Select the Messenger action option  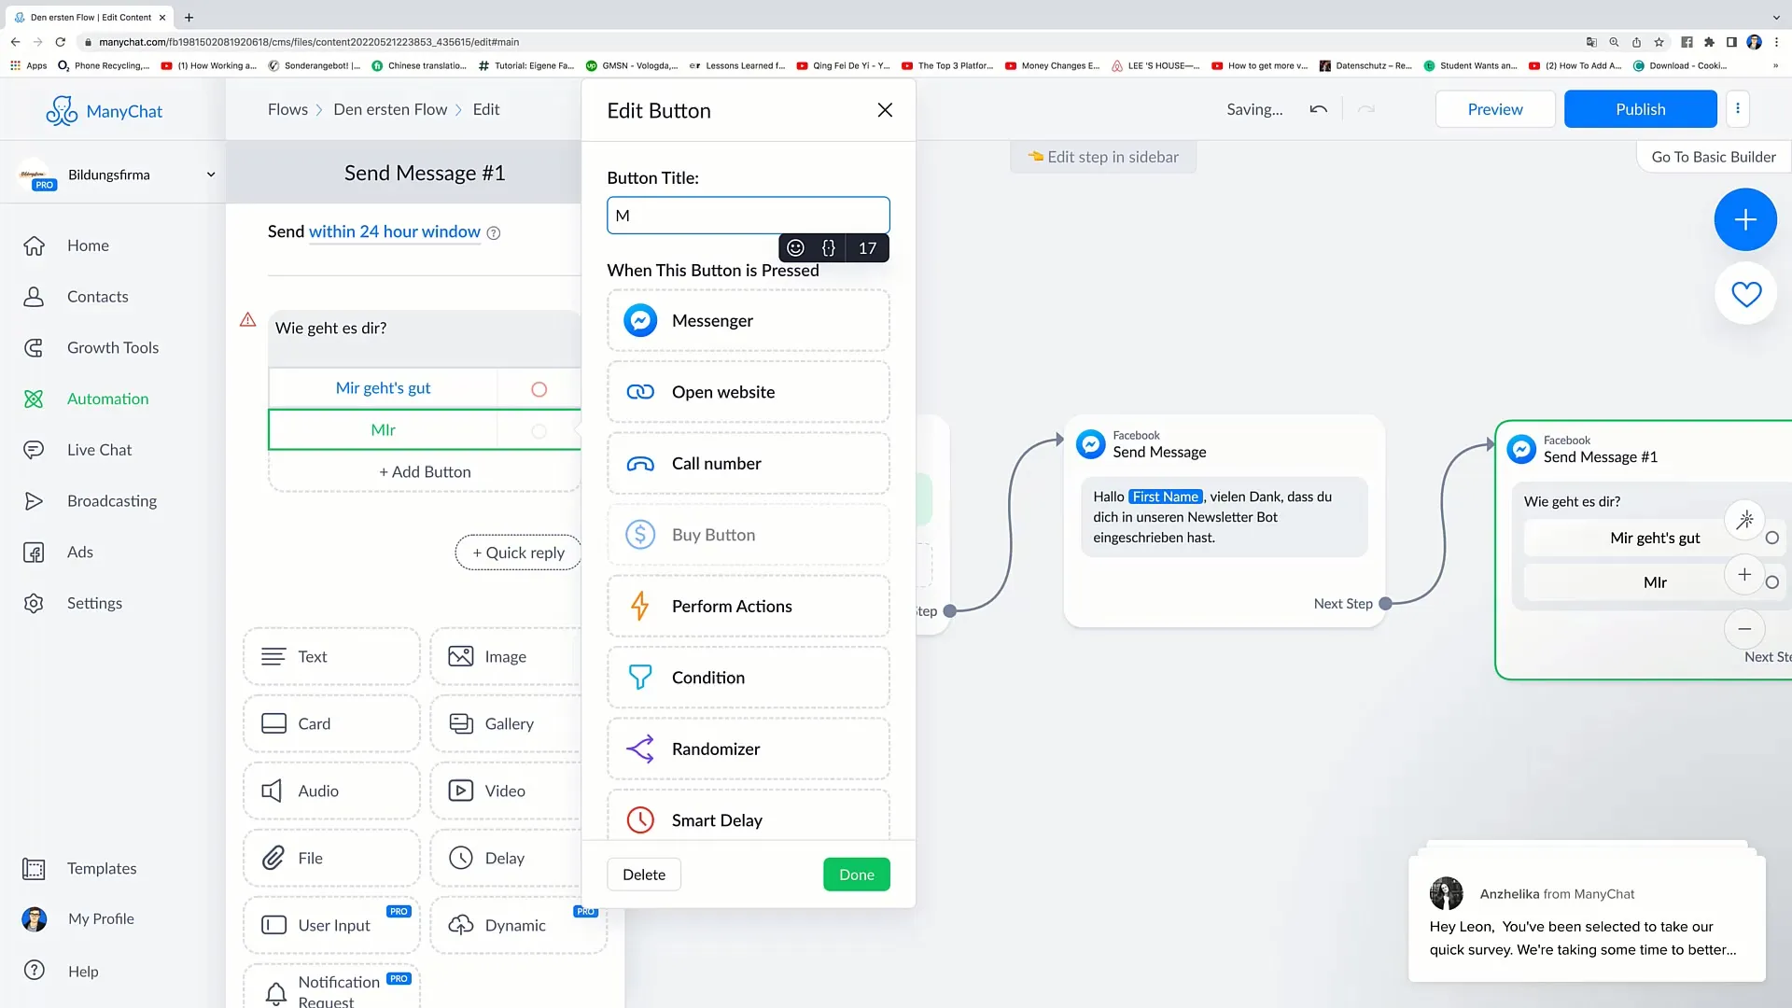(749, 320)
